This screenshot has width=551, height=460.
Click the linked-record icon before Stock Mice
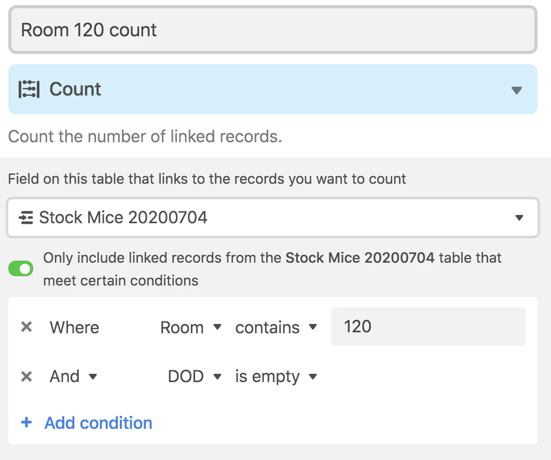[26, 218]
